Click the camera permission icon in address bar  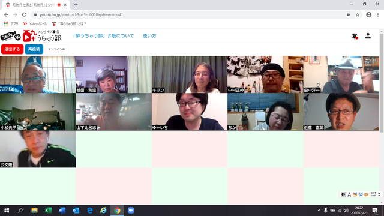(349, 14)
